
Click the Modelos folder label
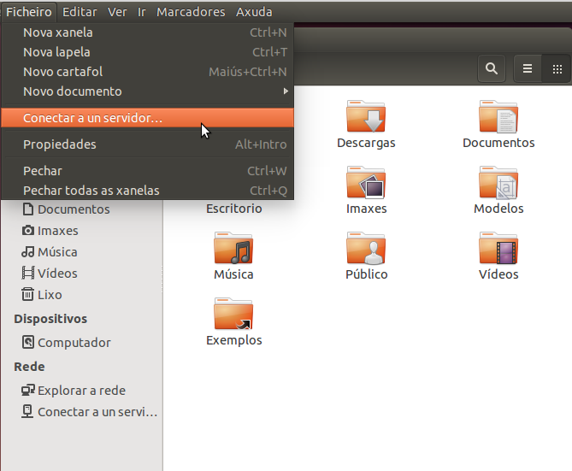coord(498,209)
